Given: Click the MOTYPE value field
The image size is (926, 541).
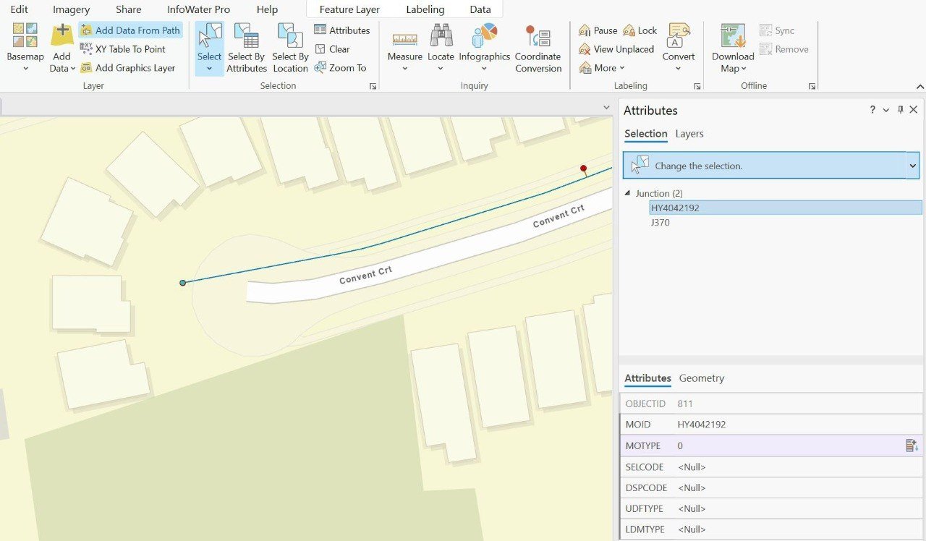Looking at the screenshot, I should [789, 446].
